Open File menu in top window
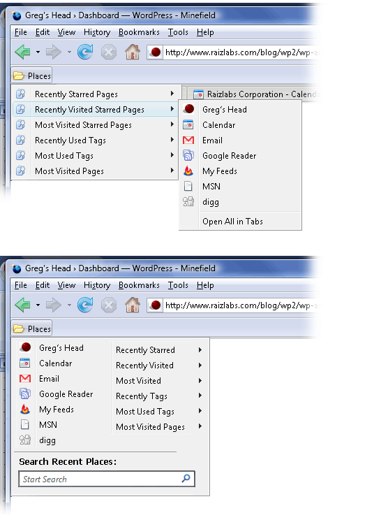This screenshot has height=520, width=381. tap(20, 32)
